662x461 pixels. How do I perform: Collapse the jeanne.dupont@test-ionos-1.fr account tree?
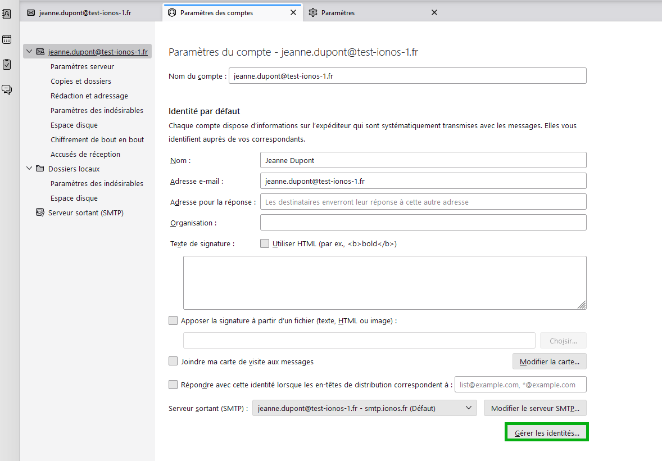29,52
